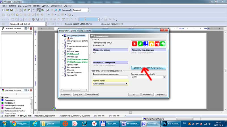Image resolution: width=227 pixels, height=127 pixels.
Task: Select the rightmost green plasma-punch process icon
Action: (163, 44)
